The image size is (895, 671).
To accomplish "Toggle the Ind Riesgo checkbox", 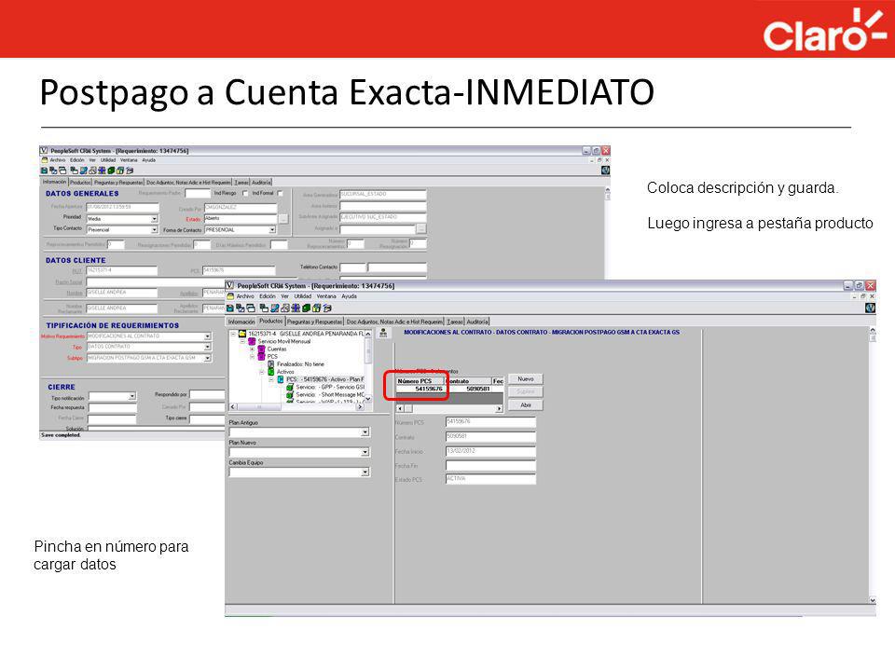I will tap(245, 193).
